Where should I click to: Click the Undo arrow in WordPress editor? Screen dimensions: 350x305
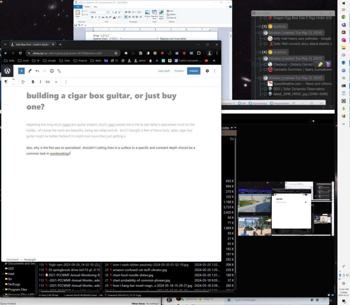pyautogui.click(x=37, y=71)
